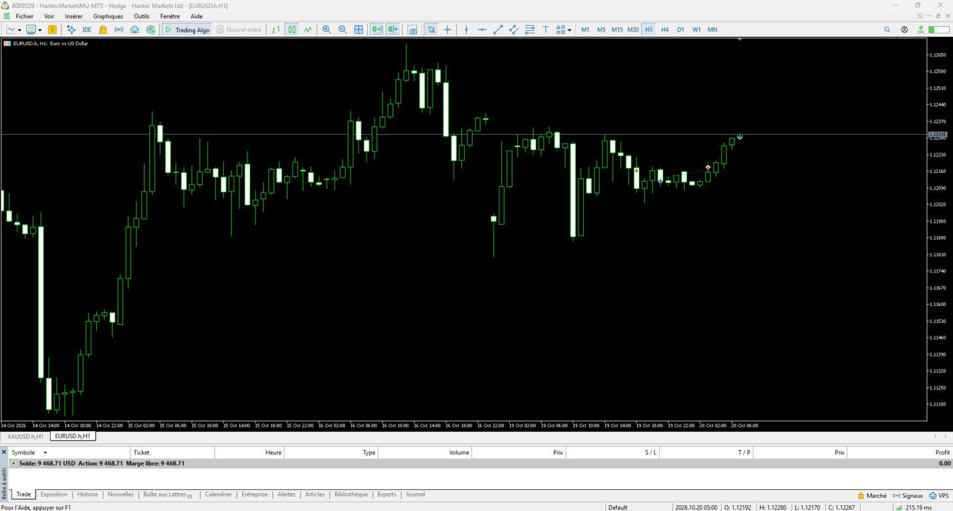The image size is (953, 511).
Task: Click the Signals broadcast icon in toolbar
Action: (118, 29)
